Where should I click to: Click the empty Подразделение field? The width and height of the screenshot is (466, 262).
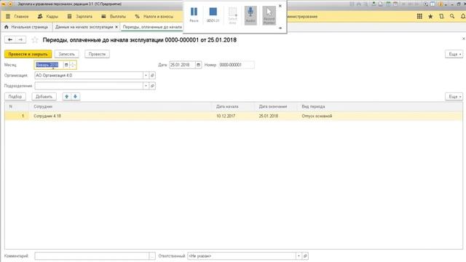(89, 86)
